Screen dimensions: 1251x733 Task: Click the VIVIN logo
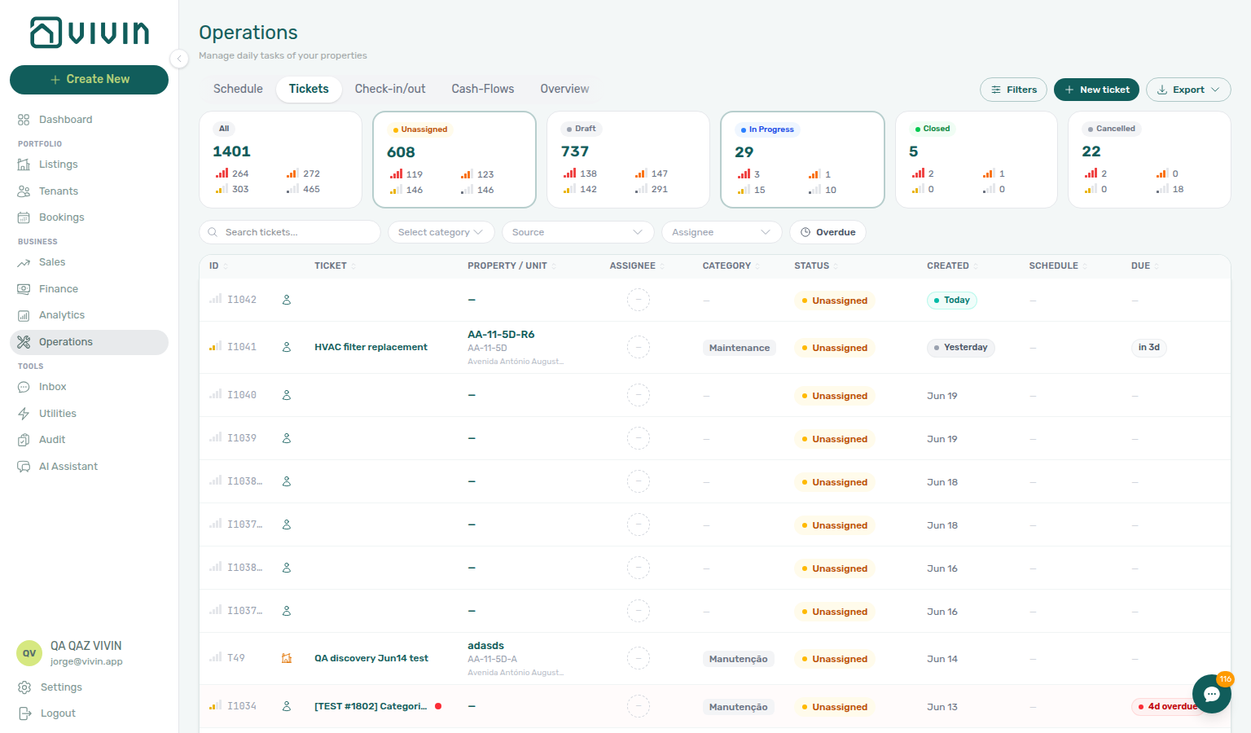click(90, 33)
